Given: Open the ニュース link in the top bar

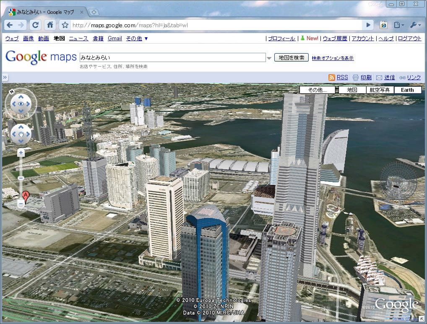Looking at the screenshot, I should (78, 39).
